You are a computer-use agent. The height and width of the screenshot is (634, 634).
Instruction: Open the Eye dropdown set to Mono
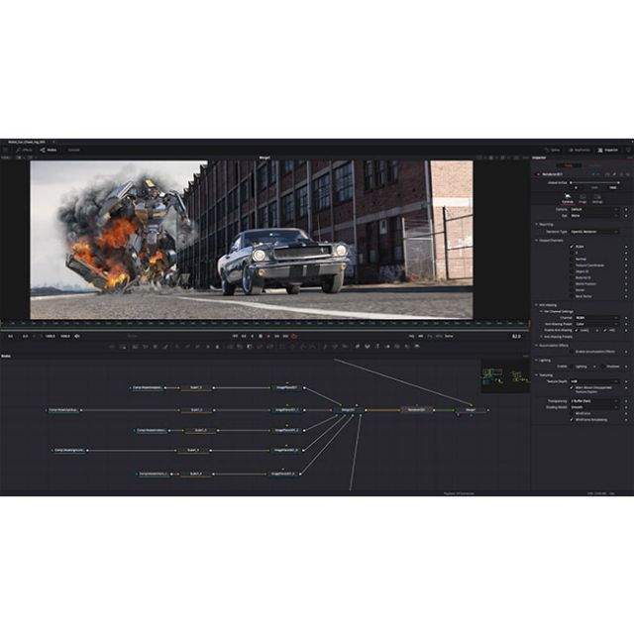594,216
